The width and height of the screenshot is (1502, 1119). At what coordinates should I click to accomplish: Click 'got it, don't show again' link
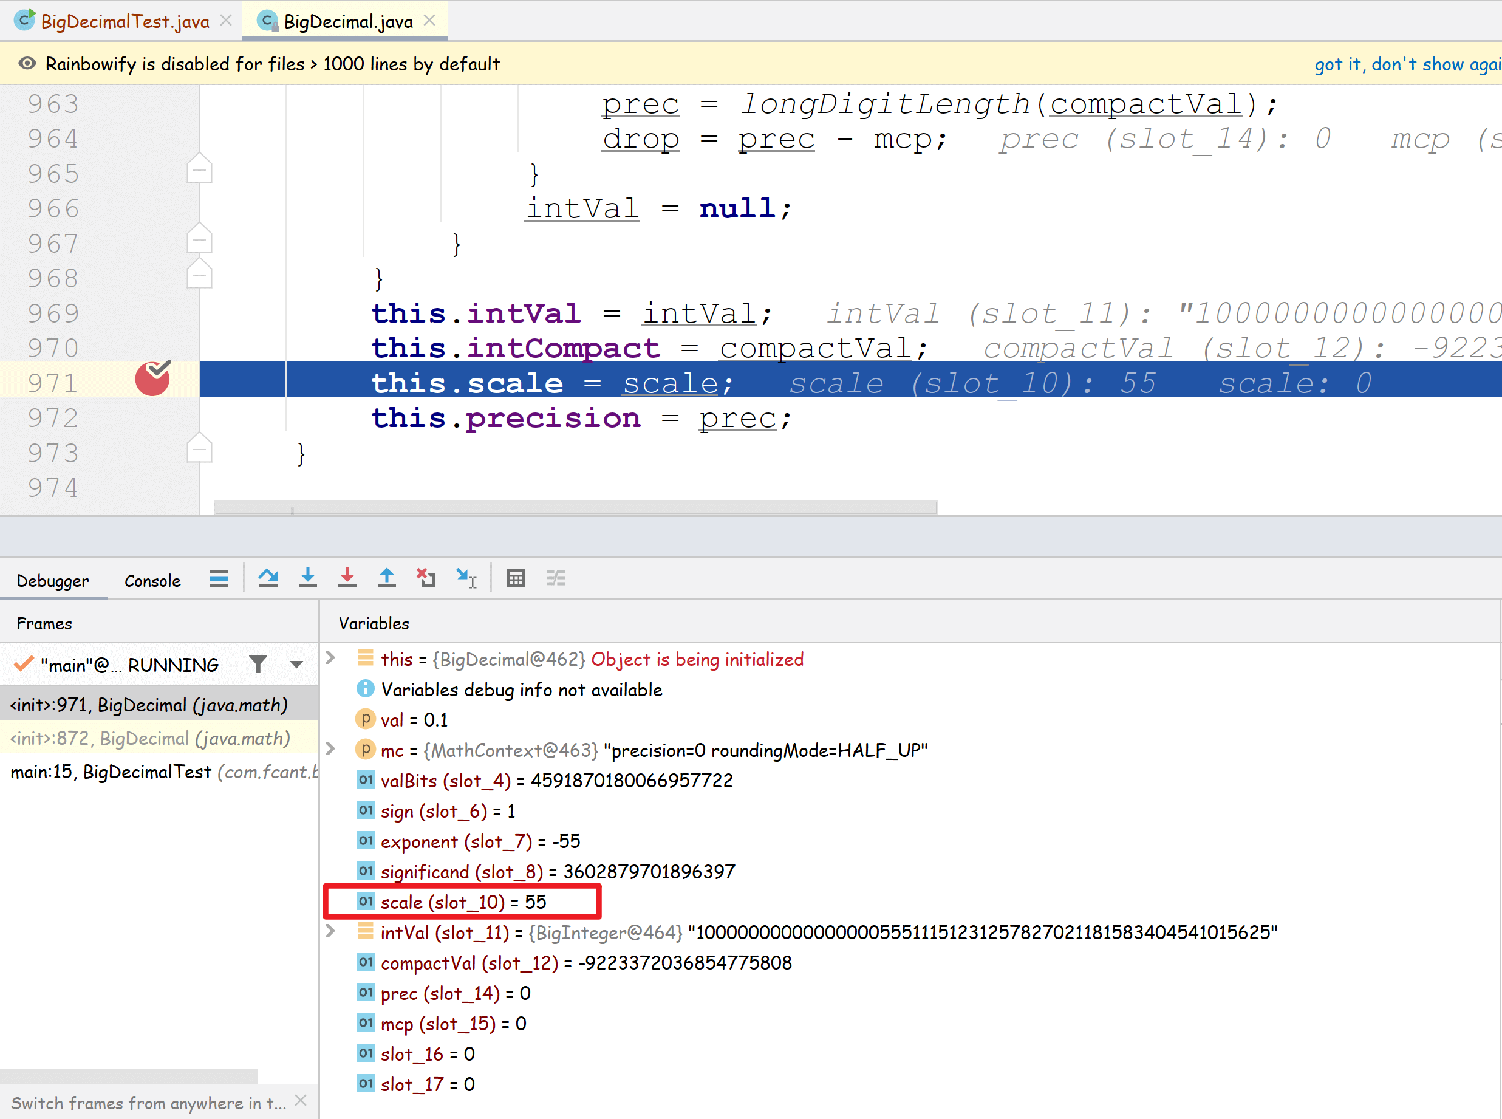click(1407, 64)
